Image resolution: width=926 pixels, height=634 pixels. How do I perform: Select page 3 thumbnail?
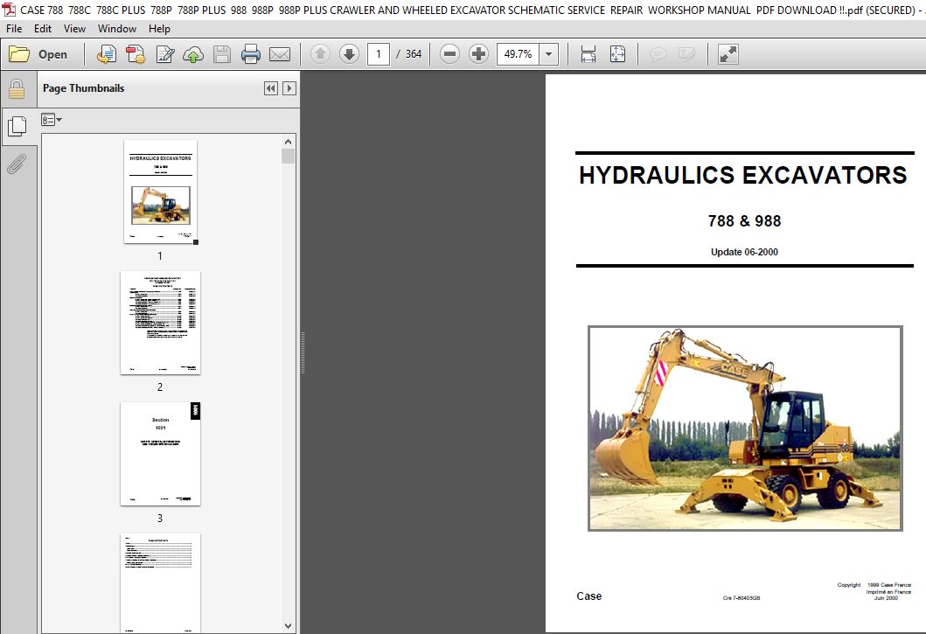(x=160, y=454)
